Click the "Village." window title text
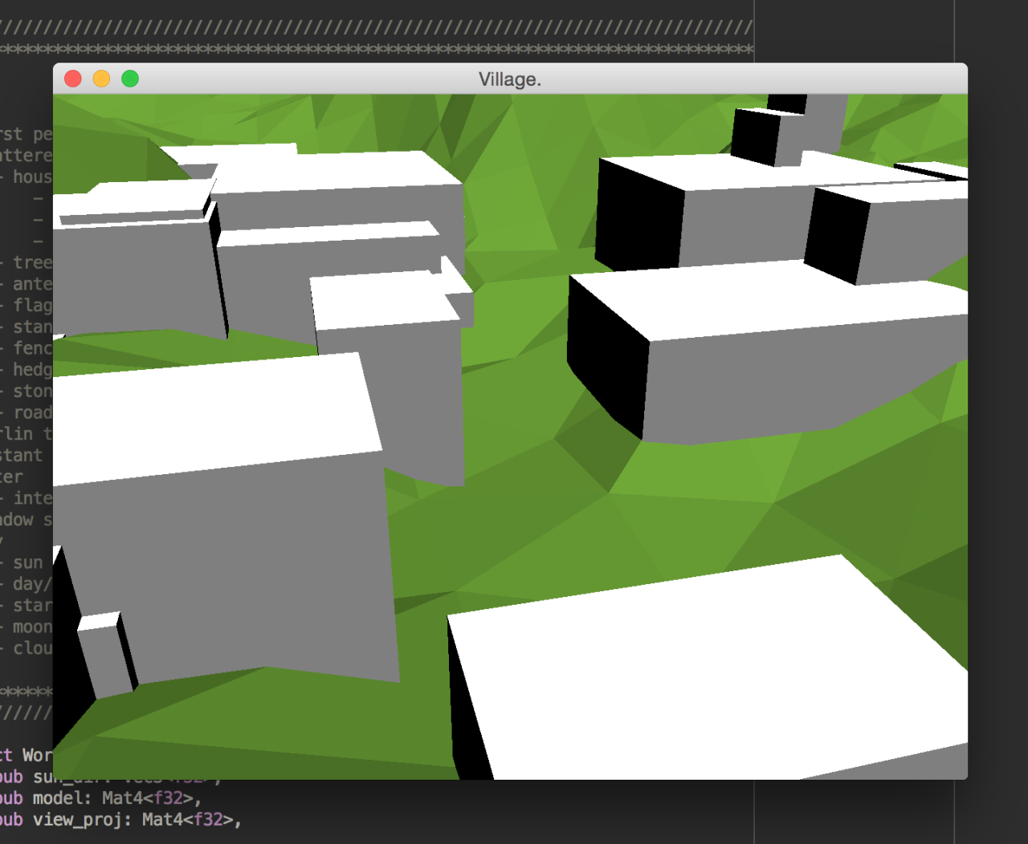1028x844 pixels. (x=509, y=79)
